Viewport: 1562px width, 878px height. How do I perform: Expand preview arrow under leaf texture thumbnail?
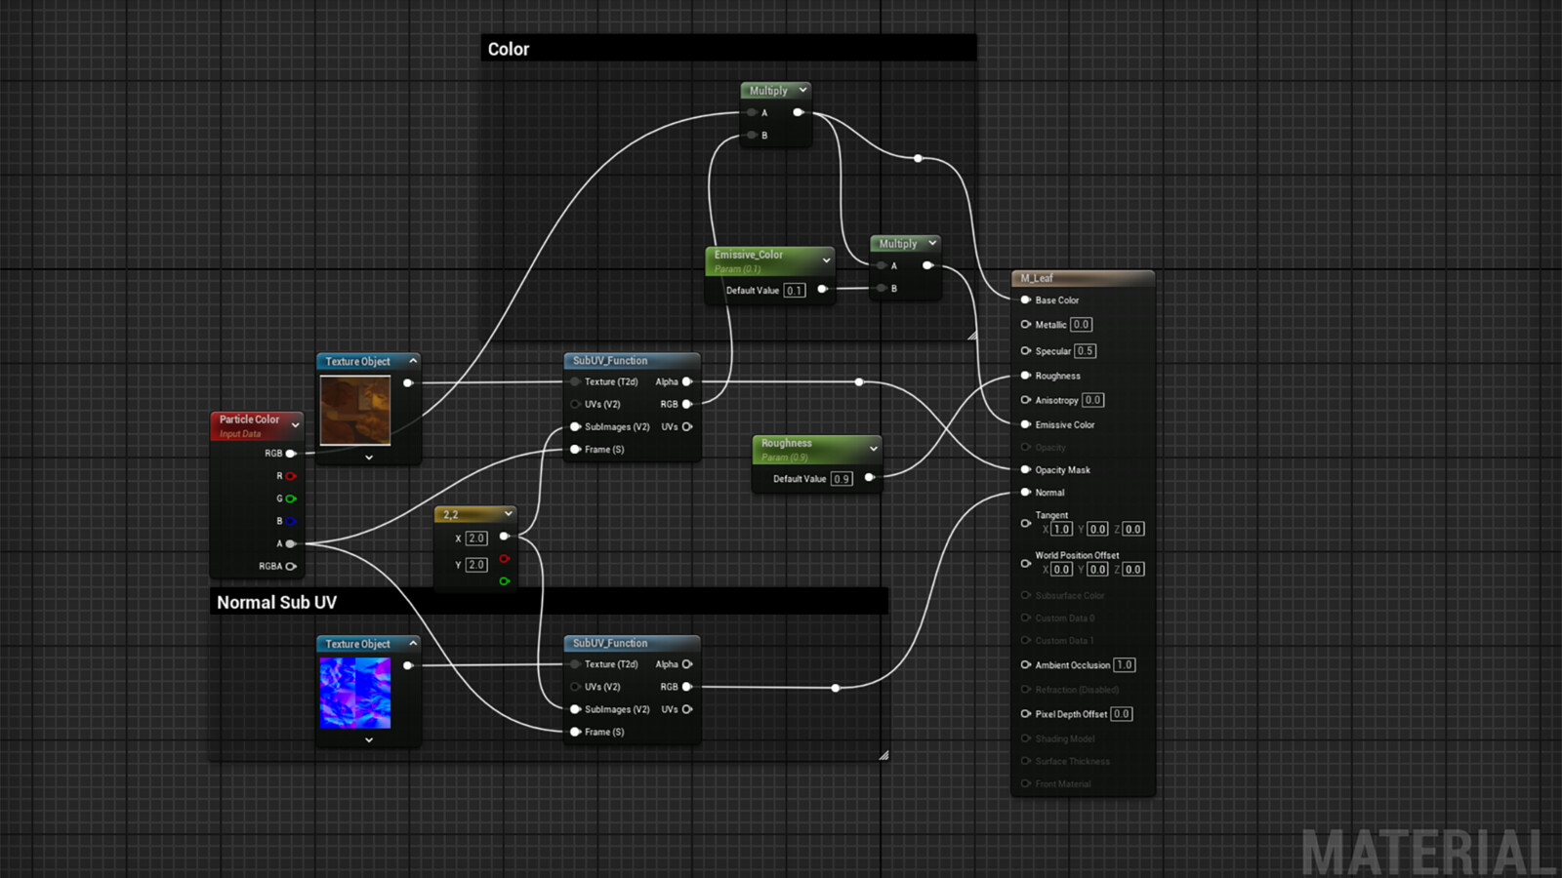(x=369, y=457)
